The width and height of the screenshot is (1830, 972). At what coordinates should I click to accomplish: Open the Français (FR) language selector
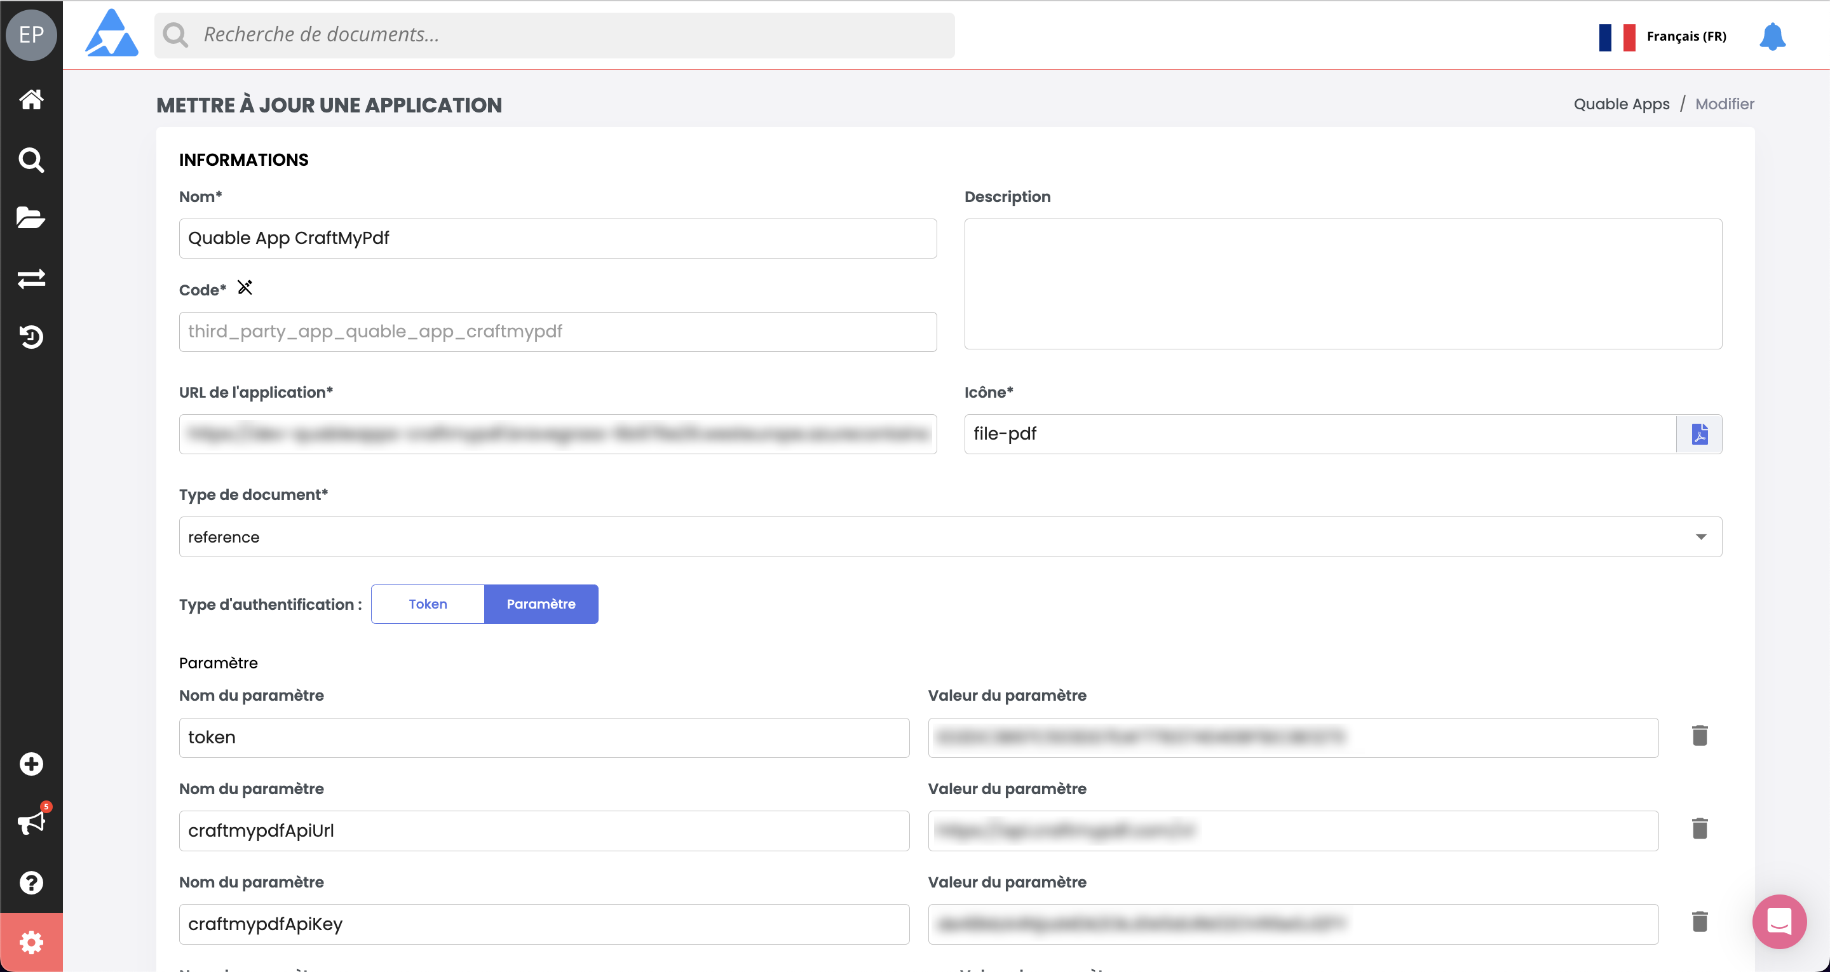[1662, 36]
